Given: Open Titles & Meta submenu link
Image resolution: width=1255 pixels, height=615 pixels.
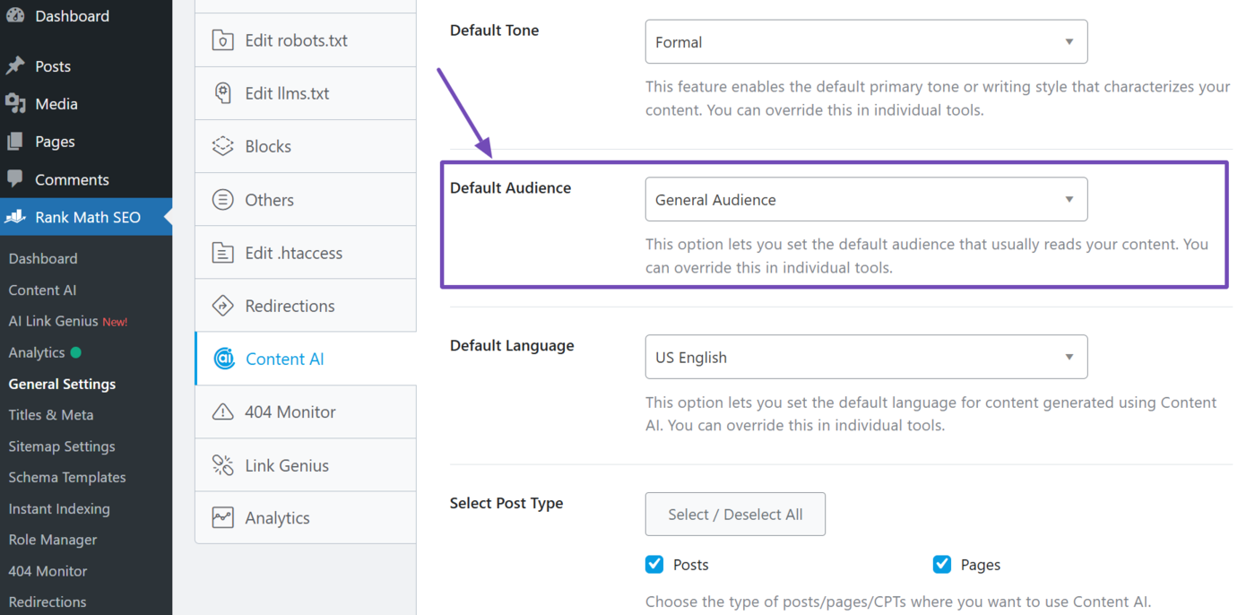Looking at the screenshot, I should click(51, 415).
